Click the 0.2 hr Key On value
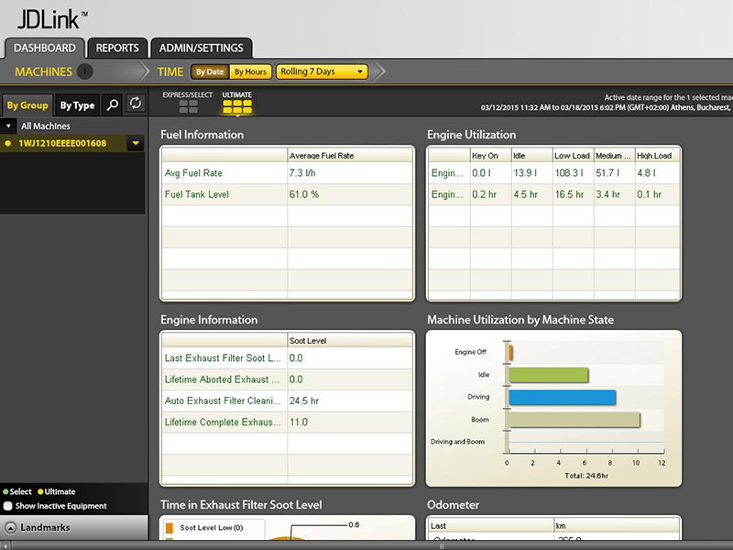The height and width of the screenshot is (550, 733). pyautogui.click(x=485, y=194)
